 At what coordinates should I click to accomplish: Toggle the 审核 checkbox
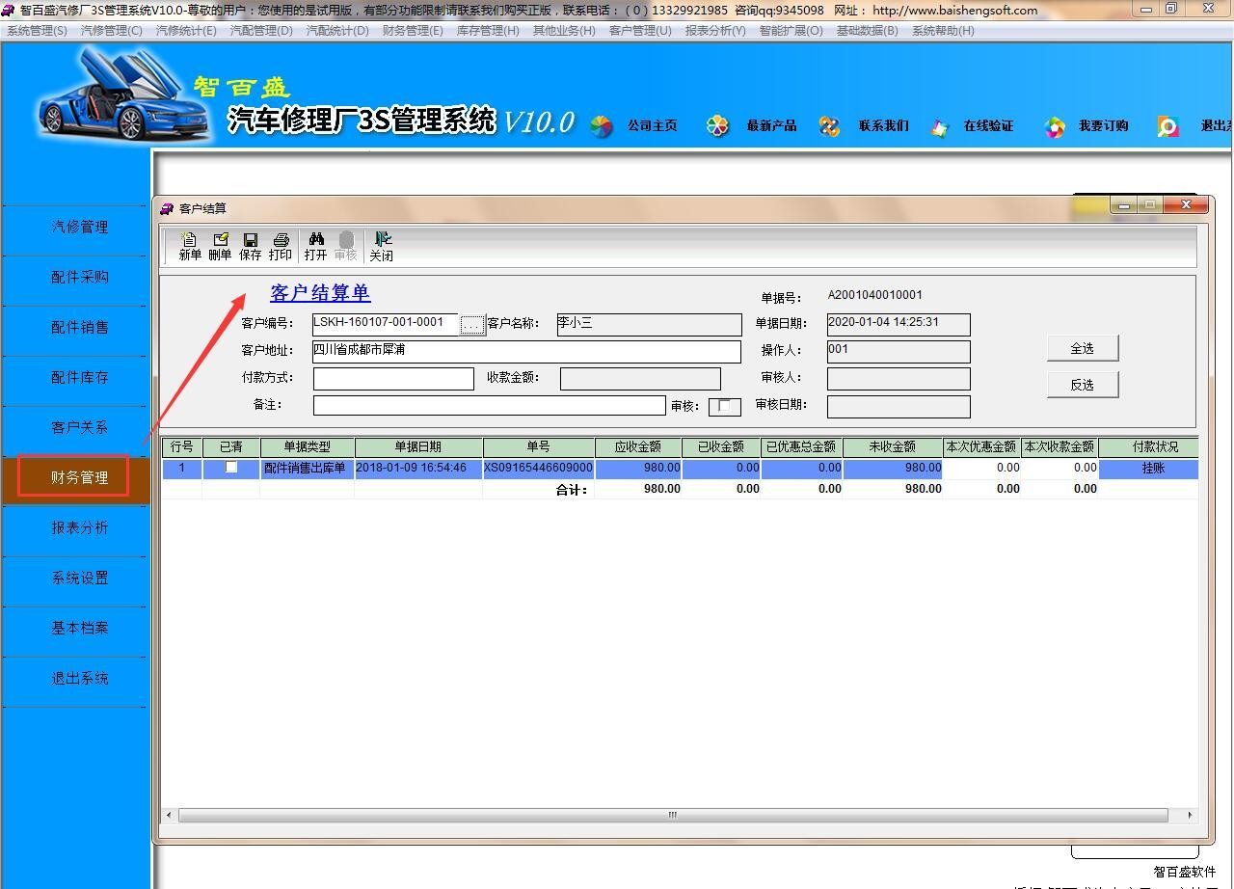[724, 406]
